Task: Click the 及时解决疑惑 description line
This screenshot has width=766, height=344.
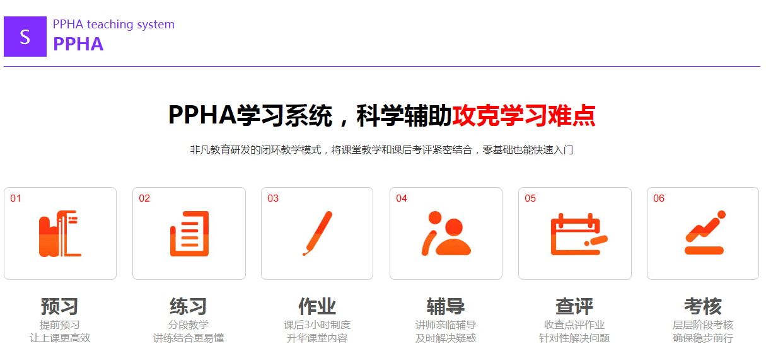Action: 446,338
